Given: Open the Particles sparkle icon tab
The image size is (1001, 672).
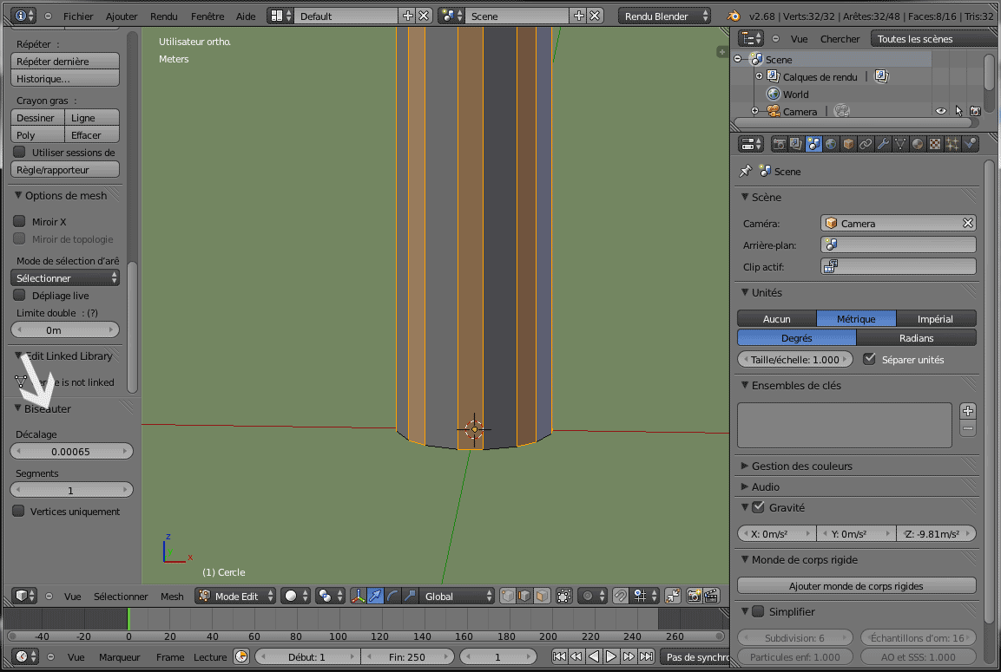Looking at the screenshot, I should tap(952, 144).
